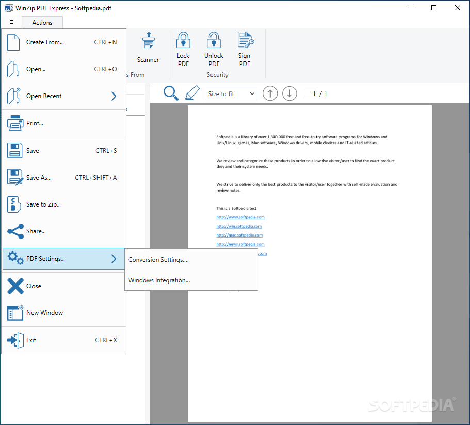470x425 pixels.
Task: Go to previous page with up arrow
Action: (270, 93)
